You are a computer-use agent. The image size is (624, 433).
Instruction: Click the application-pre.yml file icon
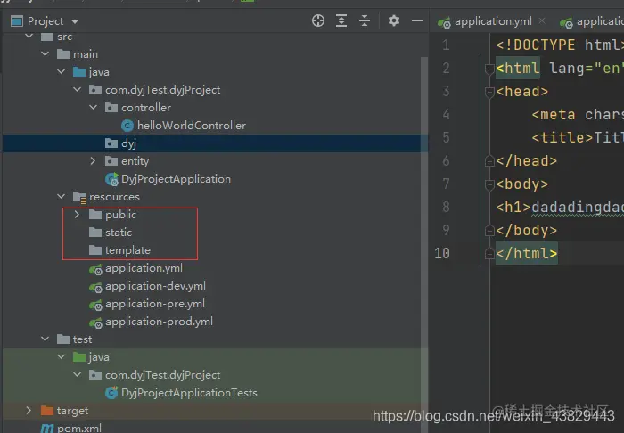pos(95,305)
